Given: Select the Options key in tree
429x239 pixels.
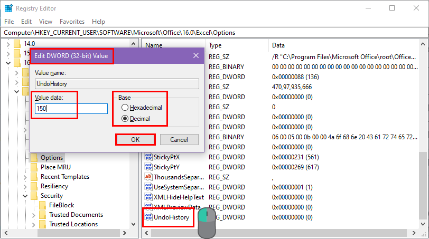Looking at the screenshot, I should click(x=52, y=158).
